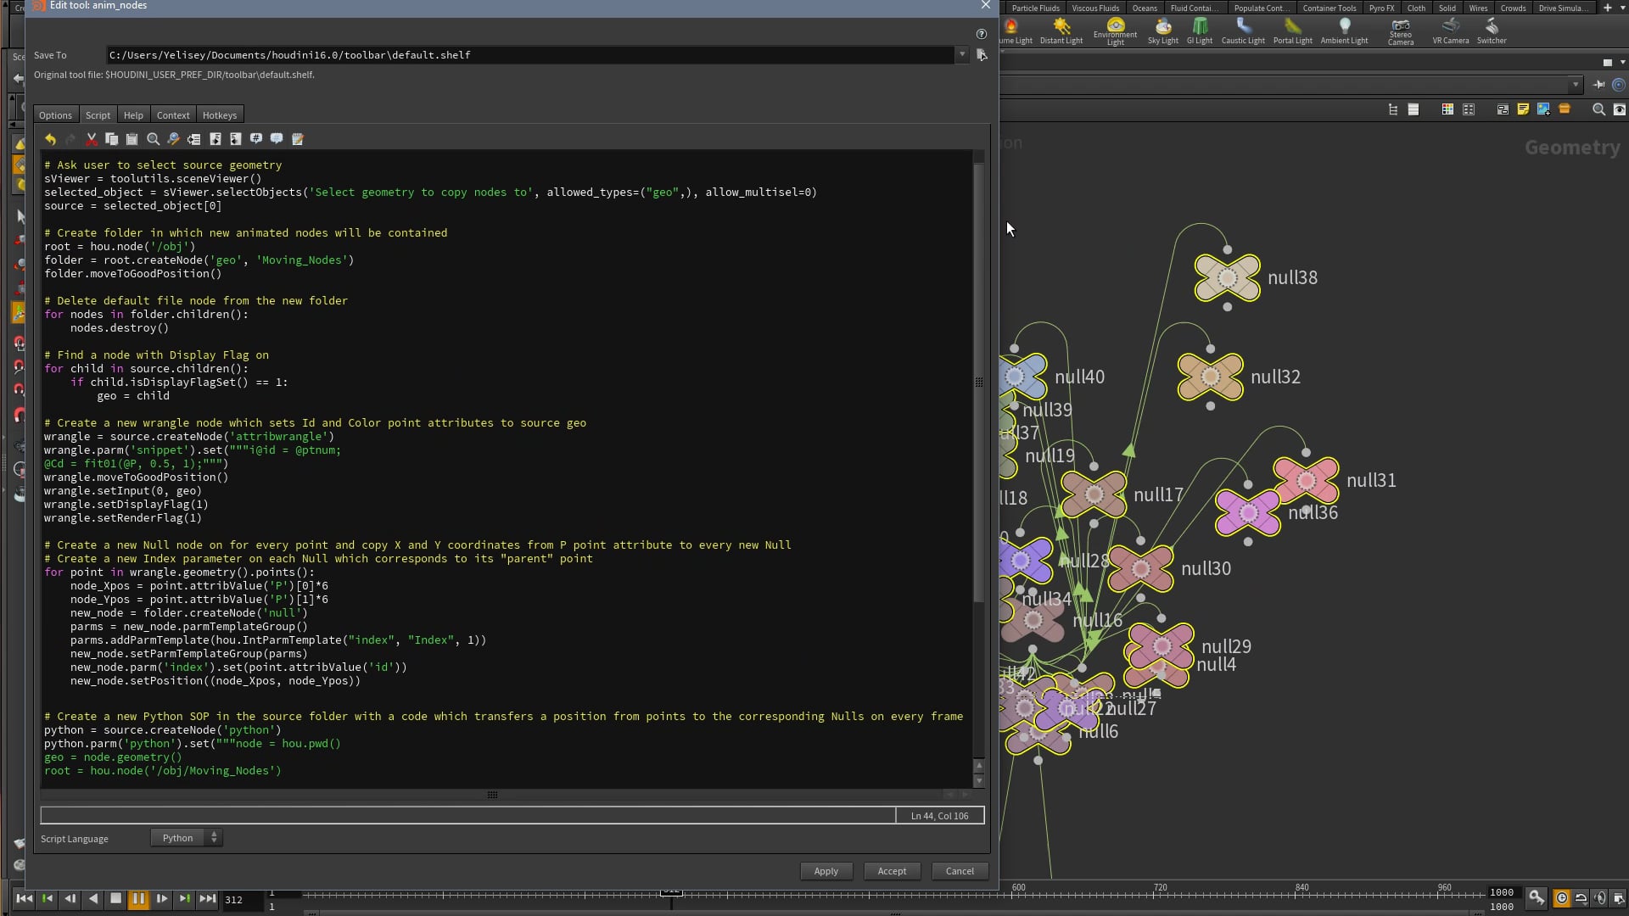Switch to the Script tab
This screenshot has height=916, width=1629.
point(98,114)
